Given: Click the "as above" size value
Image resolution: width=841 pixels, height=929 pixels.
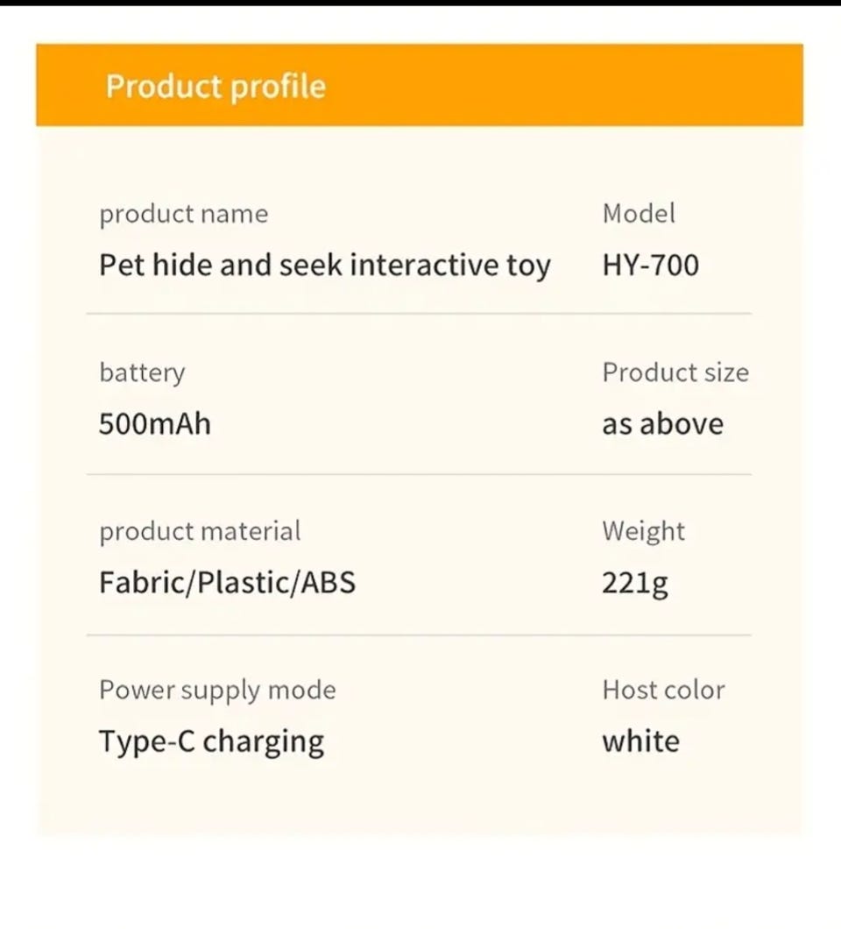Looking at the screenshot, I should [x=662, y=424].
